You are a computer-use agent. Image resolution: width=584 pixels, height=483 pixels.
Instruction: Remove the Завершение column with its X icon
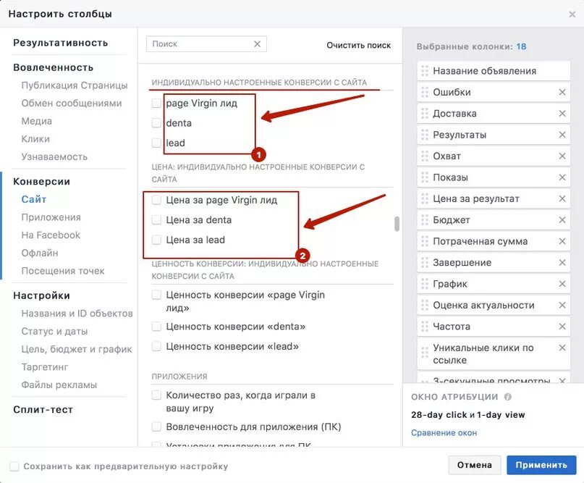coord(562,262)
